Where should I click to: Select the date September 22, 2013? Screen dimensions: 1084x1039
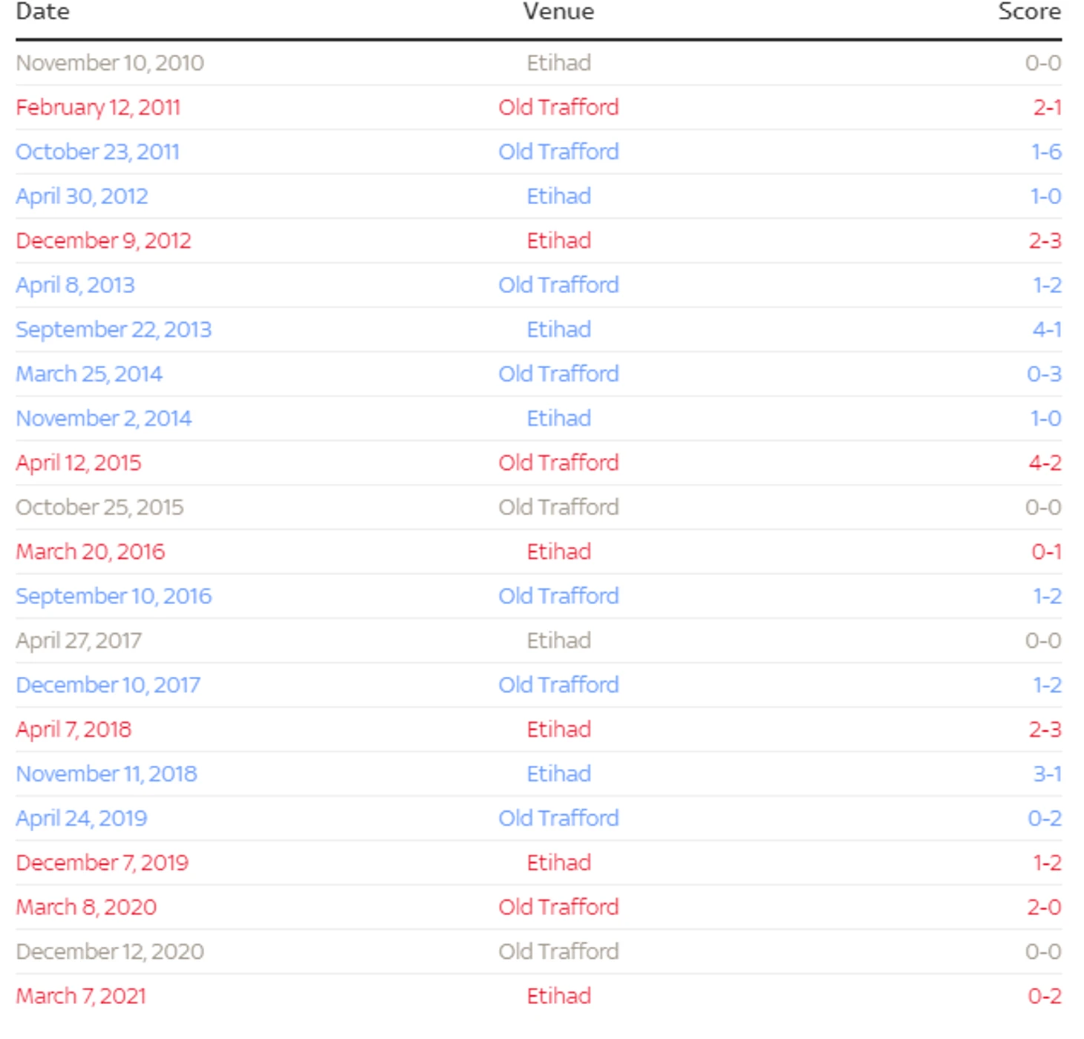(114, 330)
